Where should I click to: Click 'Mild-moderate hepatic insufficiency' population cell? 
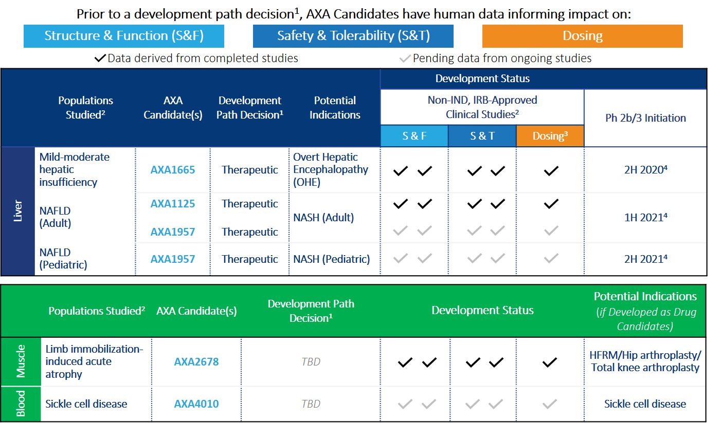point(75,169)
